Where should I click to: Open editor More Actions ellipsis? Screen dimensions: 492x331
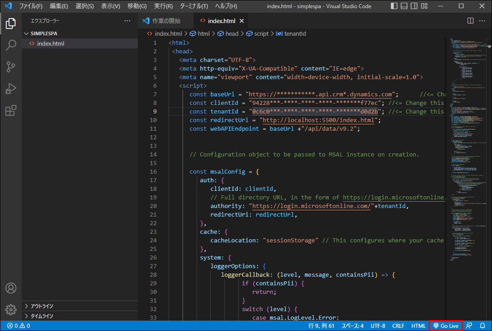pyautogui.click(x=482, y=21)
